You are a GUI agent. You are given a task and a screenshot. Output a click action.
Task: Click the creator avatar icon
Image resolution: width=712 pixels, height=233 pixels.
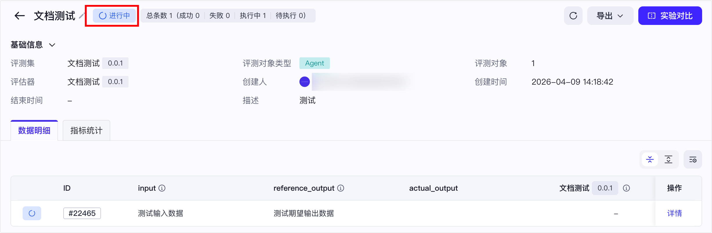click(x=305, y=82)
